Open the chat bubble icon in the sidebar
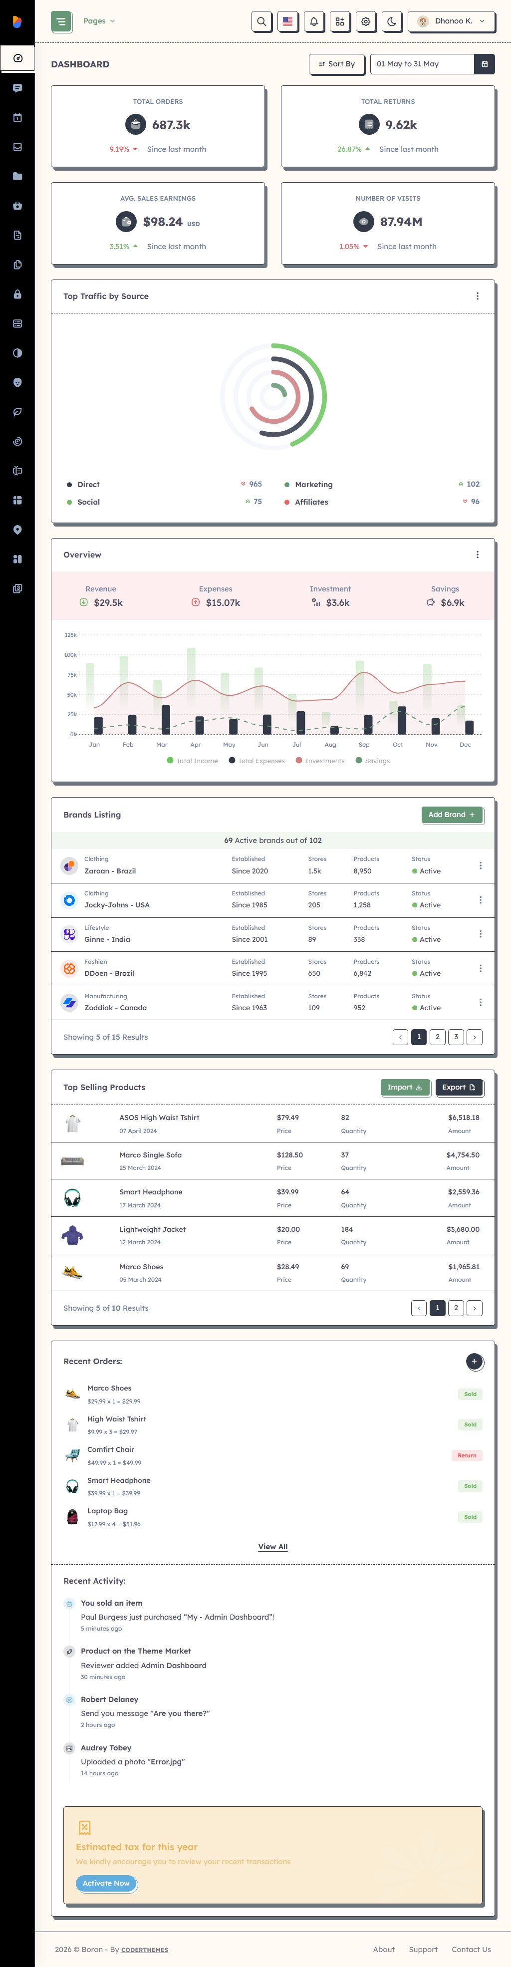 17,88
